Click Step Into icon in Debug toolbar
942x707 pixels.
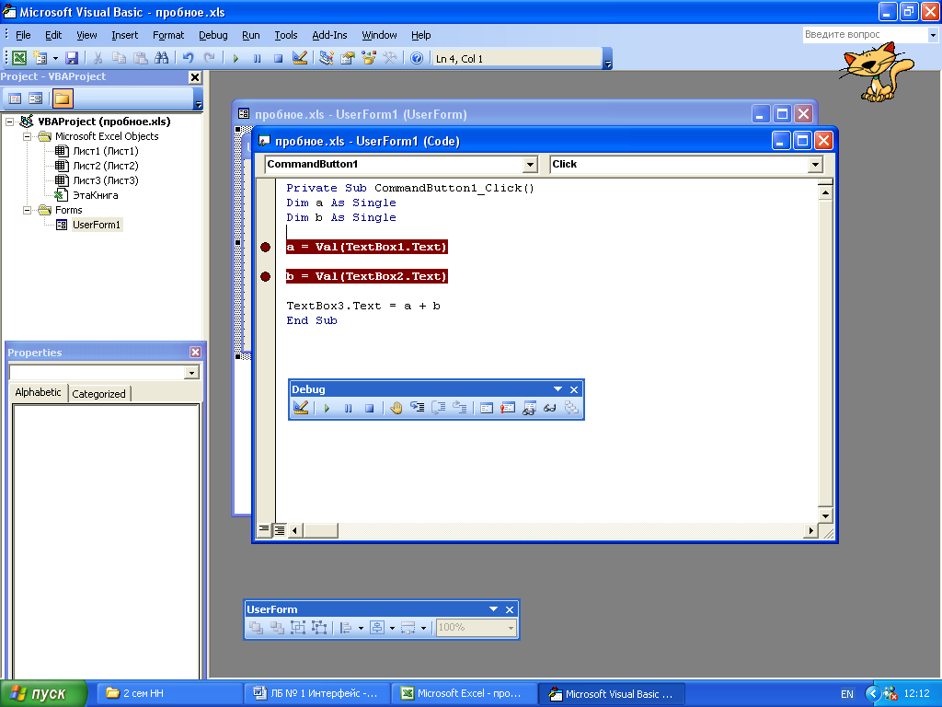417,408
